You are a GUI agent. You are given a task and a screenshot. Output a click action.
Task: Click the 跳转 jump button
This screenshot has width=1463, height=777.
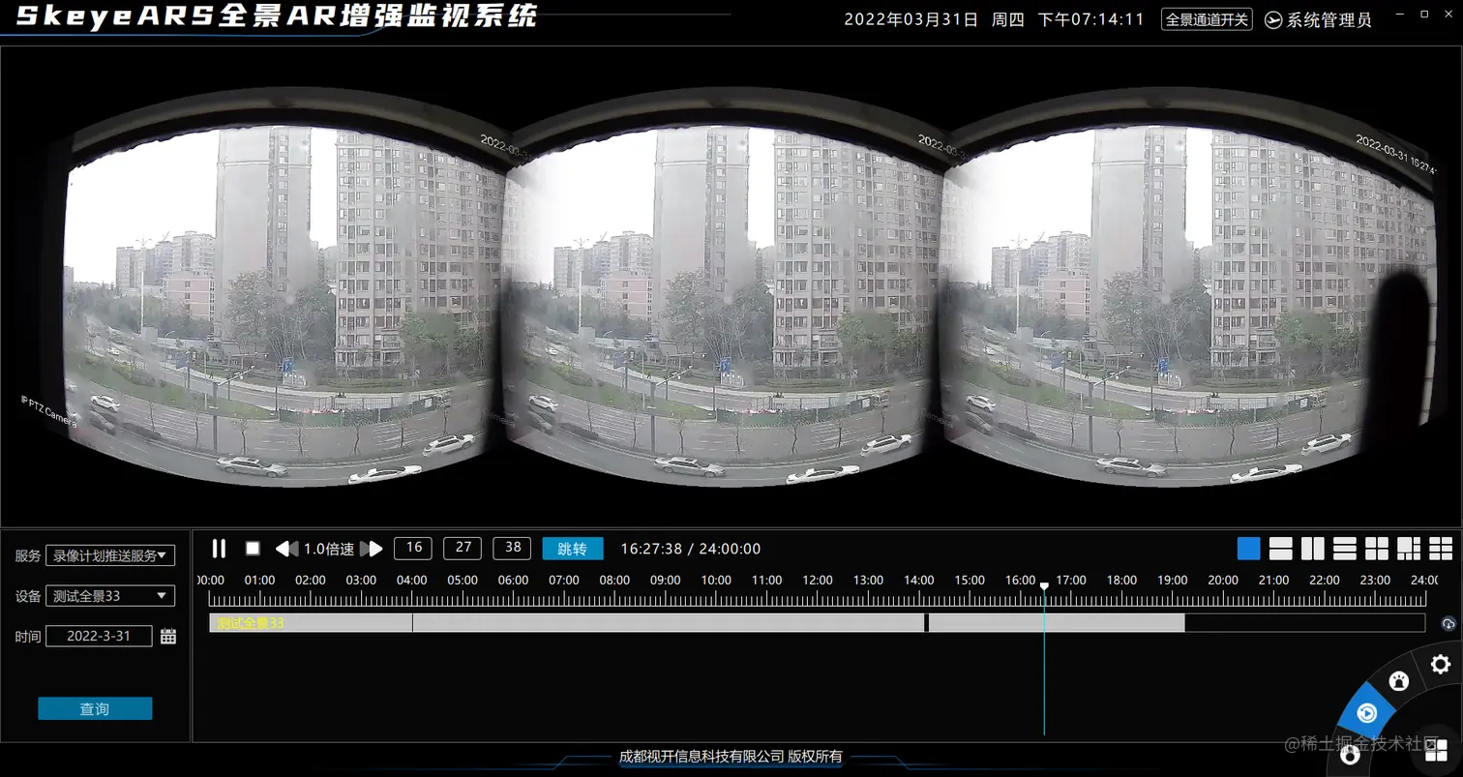(x=573, y=549)
